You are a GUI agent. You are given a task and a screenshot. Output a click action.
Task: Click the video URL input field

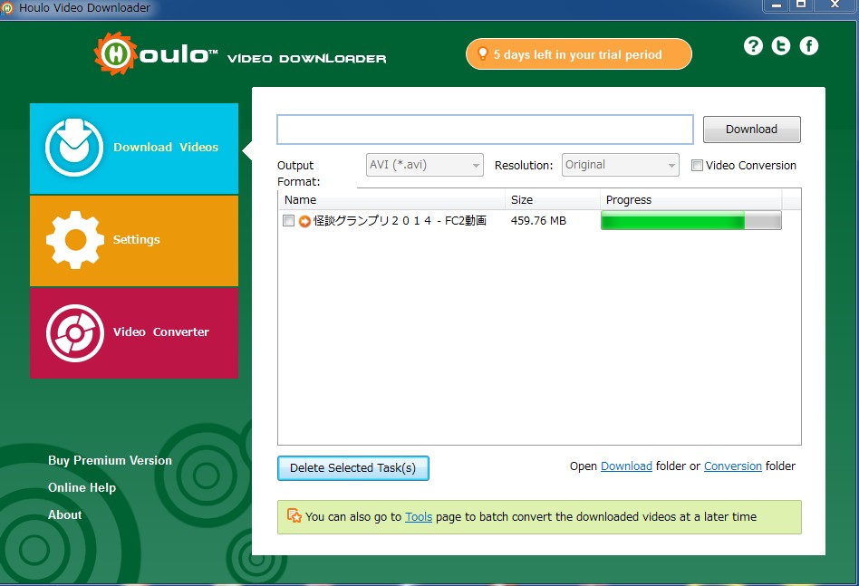click(485, 130)
